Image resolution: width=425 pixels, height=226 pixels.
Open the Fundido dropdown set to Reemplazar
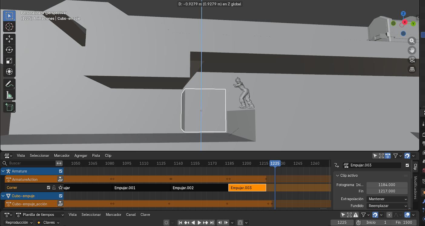tap(387, 206)
